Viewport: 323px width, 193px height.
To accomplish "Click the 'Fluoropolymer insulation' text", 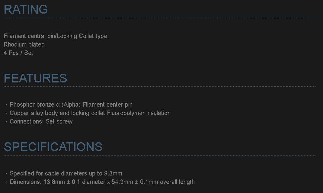I will coord(139,113).
